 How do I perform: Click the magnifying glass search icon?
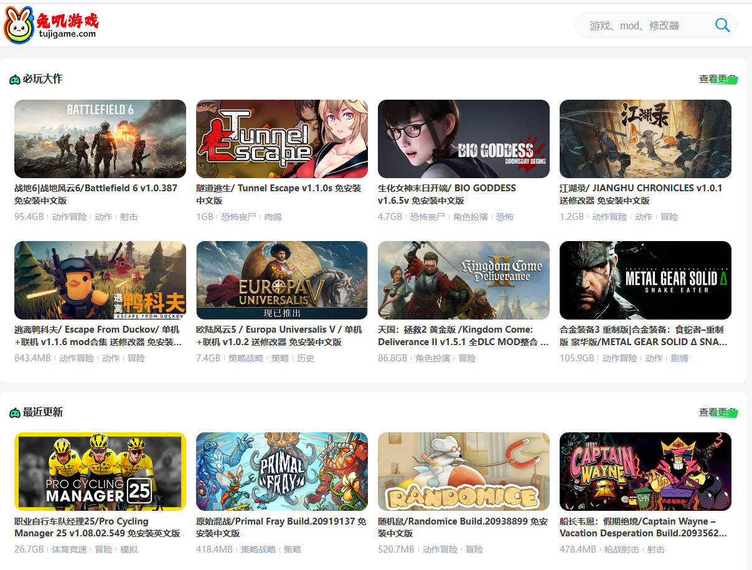[x=722, y=25]
